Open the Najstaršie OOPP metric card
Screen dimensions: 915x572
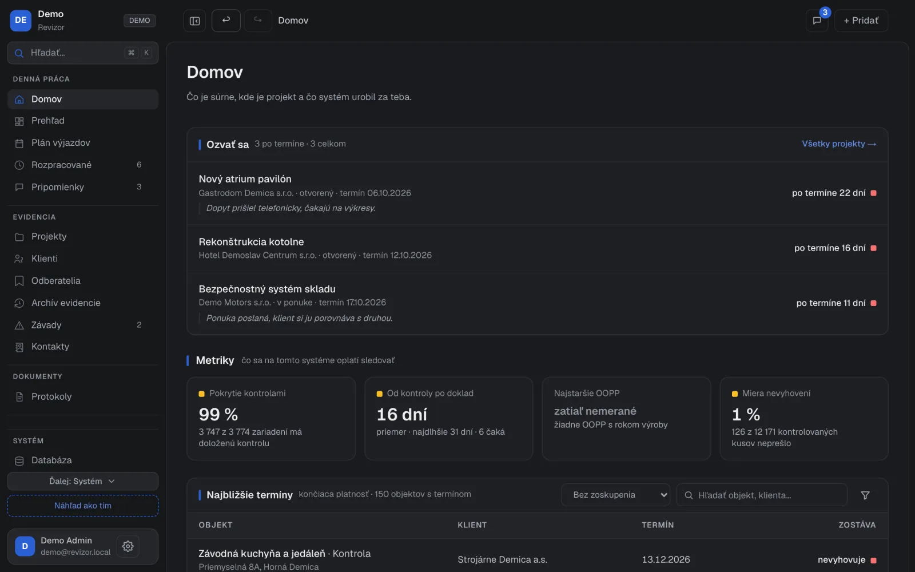(626, 418)
